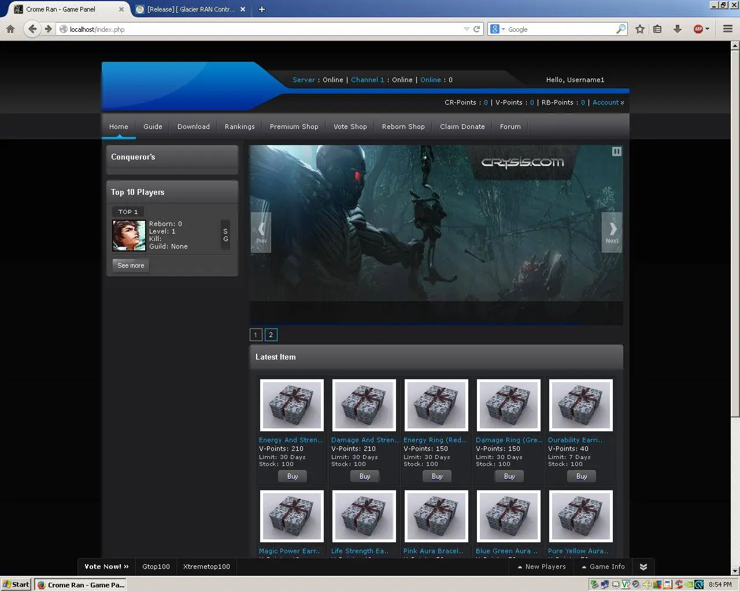Open the Guide menu item
740x592 pixels.
pyautogui.click(x=153, y=127)
